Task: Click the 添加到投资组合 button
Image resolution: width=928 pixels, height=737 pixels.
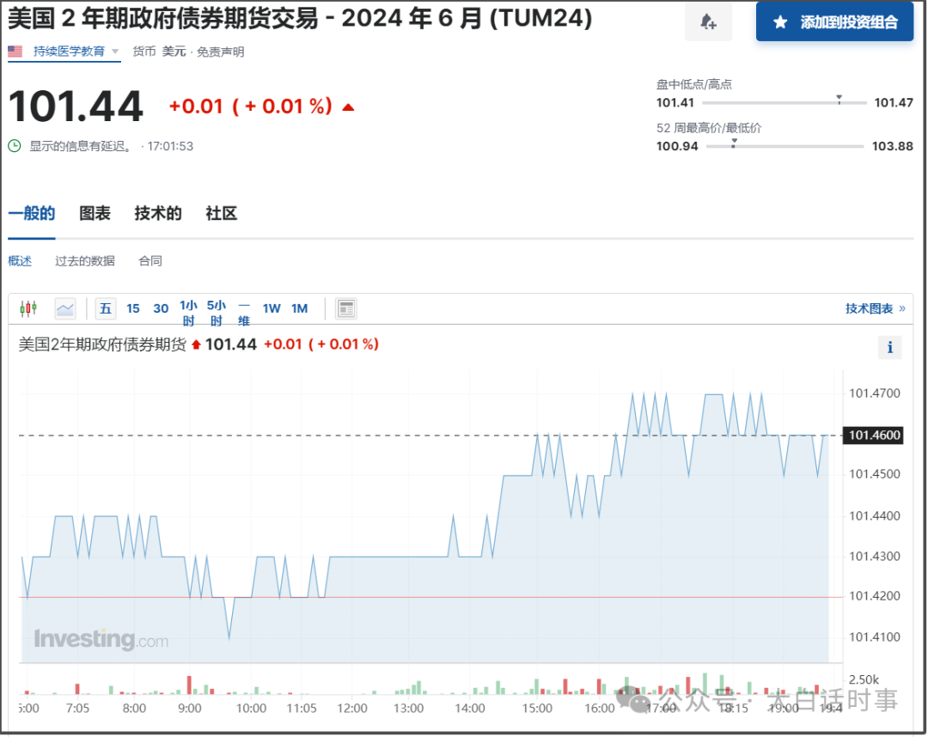Action: click(833, 22)
